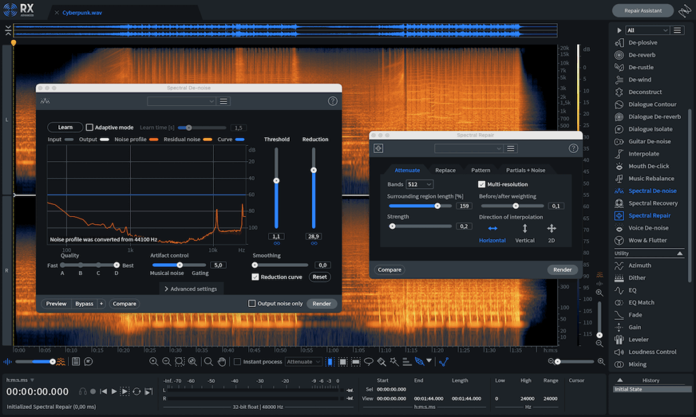Open the Wow & Flutter module
The image size is (696, 417).
[648, 240]
